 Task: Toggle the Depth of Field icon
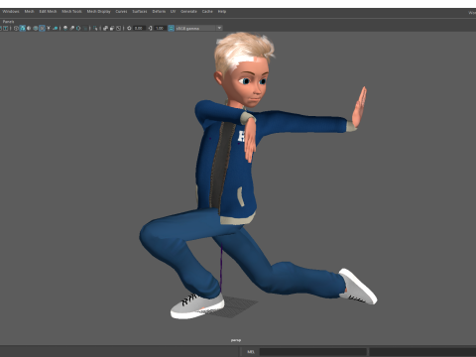coord(85,28)
